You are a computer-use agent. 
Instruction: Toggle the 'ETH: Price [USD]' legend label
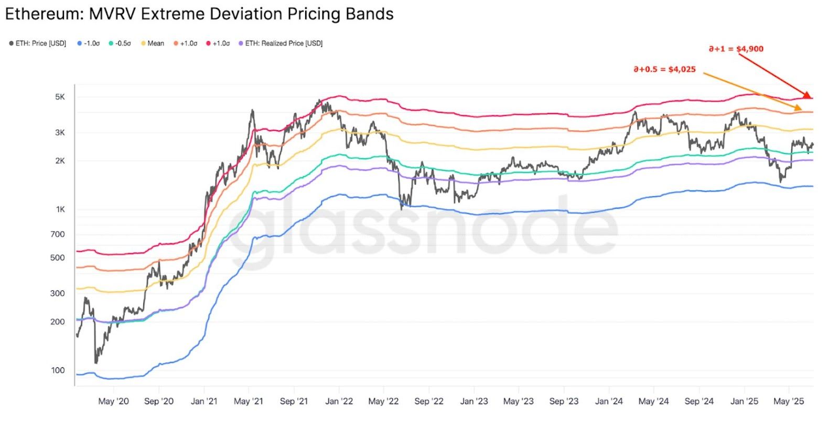(41, 43)
